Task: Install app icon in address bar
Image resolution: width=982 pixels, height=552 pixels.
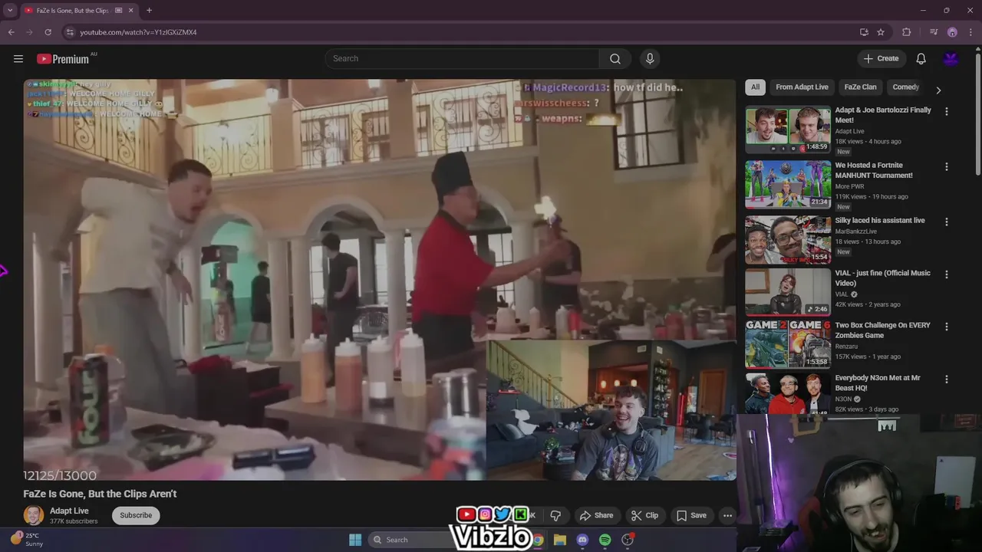Action: [864, 32]
